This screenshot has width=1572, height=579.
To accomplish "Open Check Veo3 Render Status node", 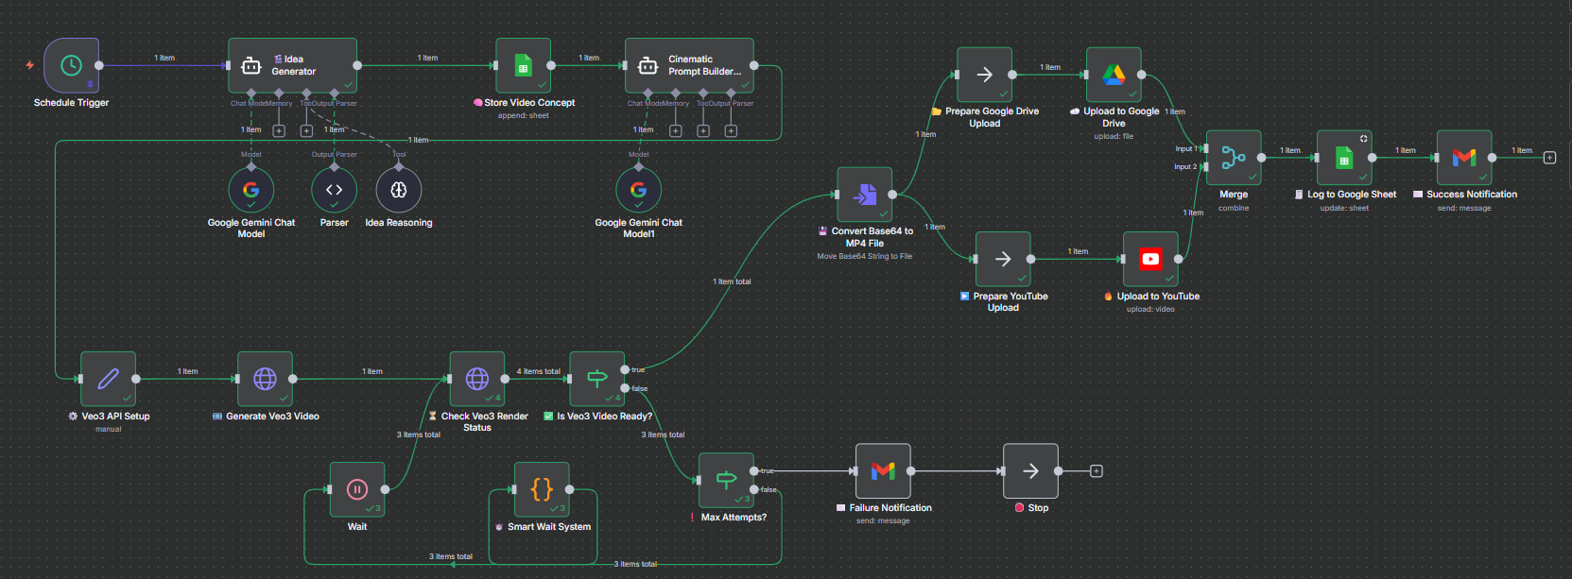I will click(x=477, y=379).
